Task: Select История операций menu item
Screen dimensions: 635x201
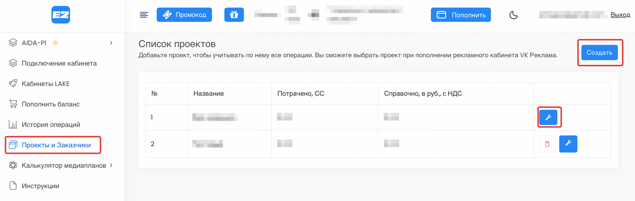Action: [x=51, y=124]
